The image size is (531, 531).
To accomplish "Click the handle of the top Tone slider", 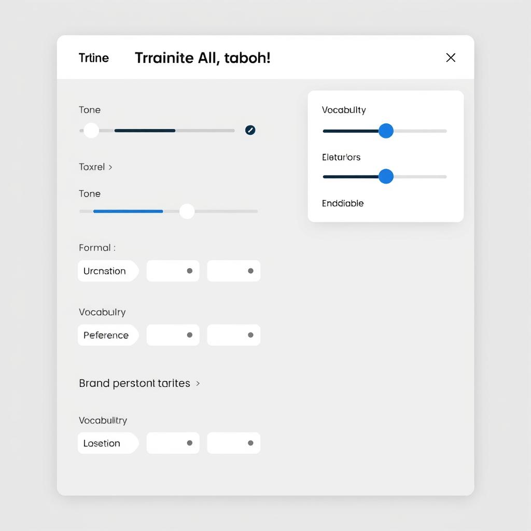I will 91,130.
